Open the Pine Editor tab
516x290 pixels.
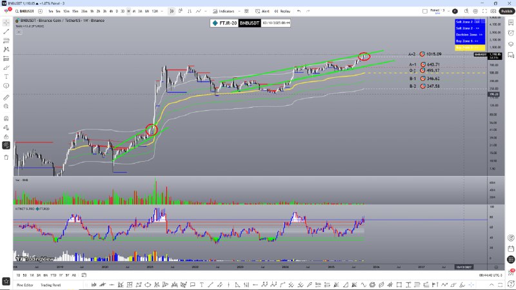[x=26, y=285]
